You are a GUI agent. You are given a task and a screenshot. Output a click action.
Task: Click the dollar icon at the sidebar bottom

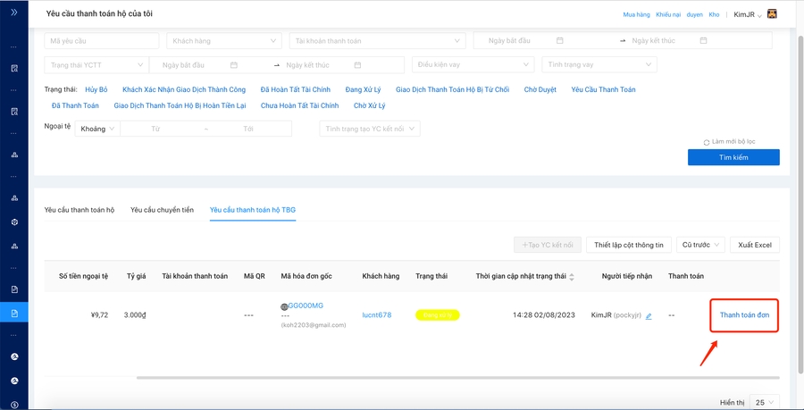pos(14,405)
